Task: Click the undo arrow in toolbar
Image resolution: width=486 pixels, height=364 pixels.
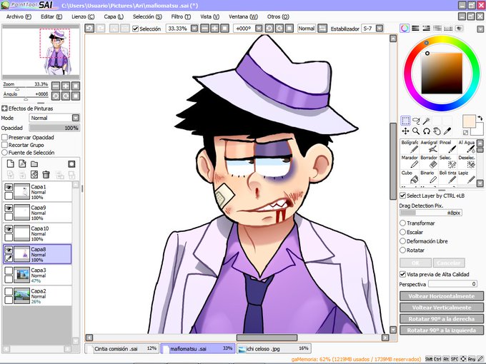Action: (x=89, y=28)
